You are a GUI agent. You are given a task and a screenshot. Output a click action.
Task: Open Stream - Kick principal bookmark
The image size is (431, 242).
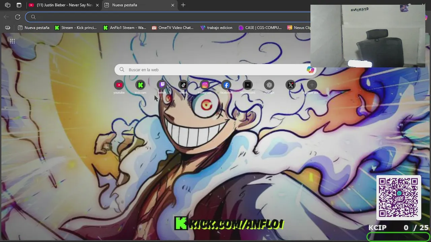[76, 28]
